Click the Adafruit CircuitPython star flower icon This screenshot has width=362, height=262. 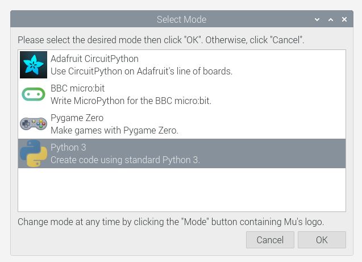[34, 65]
